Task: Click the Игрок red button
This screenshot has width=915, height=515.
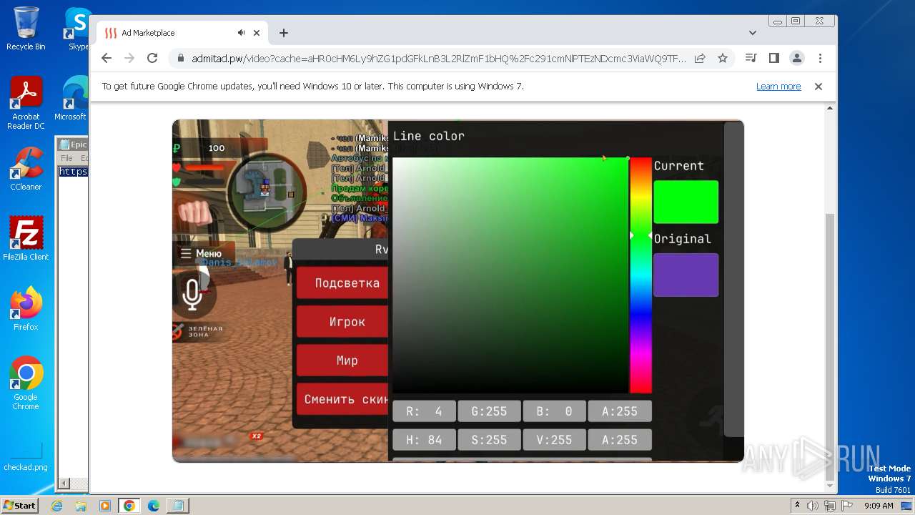Action: click(342, 322)
